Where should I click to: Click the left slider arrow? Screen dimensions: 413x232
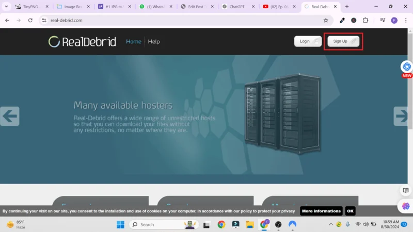click(9, 116)
